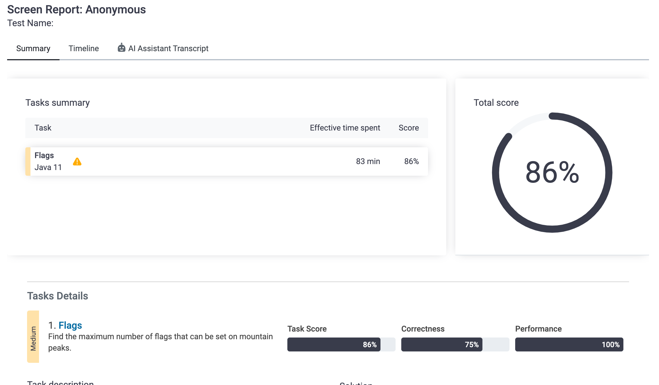The width and height of the screenshot is (659, 385).
Task: Open the Flags task link in Tasks Details
Action: pos(70,325)
